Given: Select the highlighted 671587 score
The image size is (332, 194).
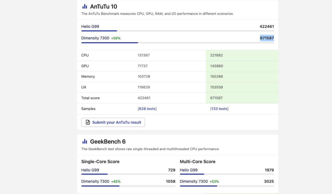Looking at the screenshot, I should (267, 38).
